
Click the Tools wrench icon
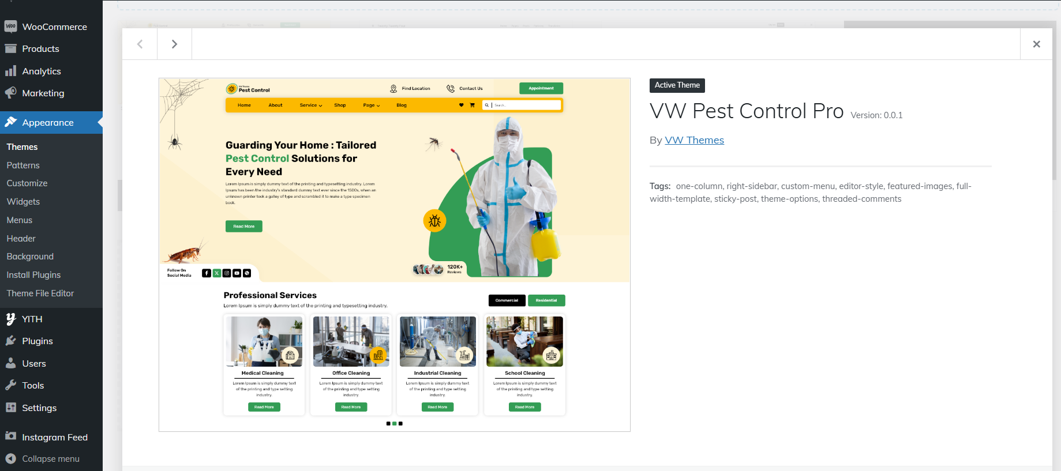pyautogui.click(x=10, y=385)
